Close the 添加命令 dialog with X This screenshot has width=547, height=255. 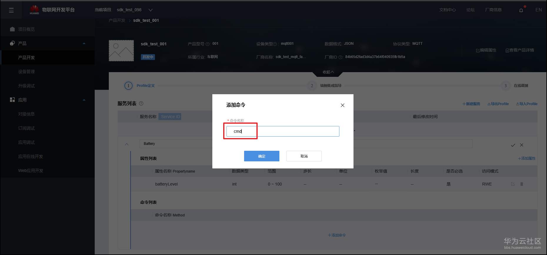[342, 105]
